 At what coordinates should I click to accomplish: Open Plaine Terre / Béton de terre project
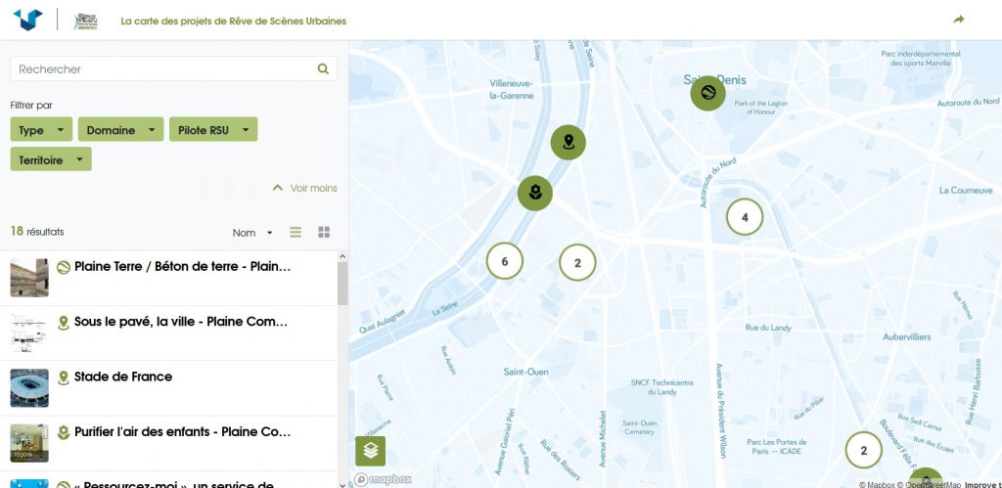click(x=168, y=279)
